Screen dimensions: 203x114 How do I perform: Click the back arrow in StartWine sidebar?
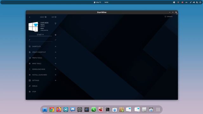pos(29,17)
